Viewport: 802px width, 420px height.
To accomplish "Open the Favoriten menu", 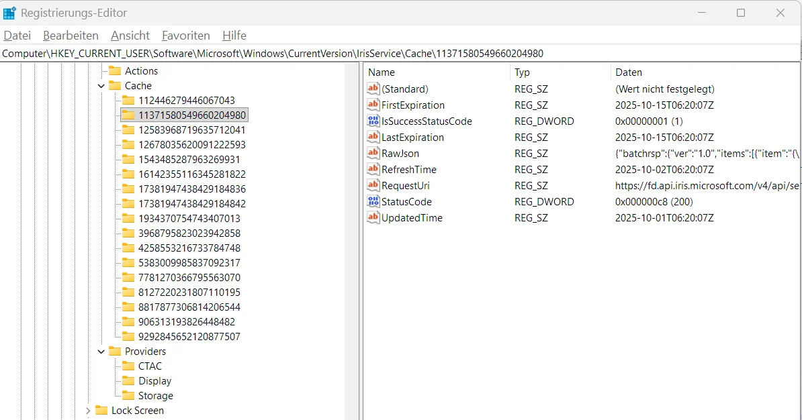I will pos(185,36).
